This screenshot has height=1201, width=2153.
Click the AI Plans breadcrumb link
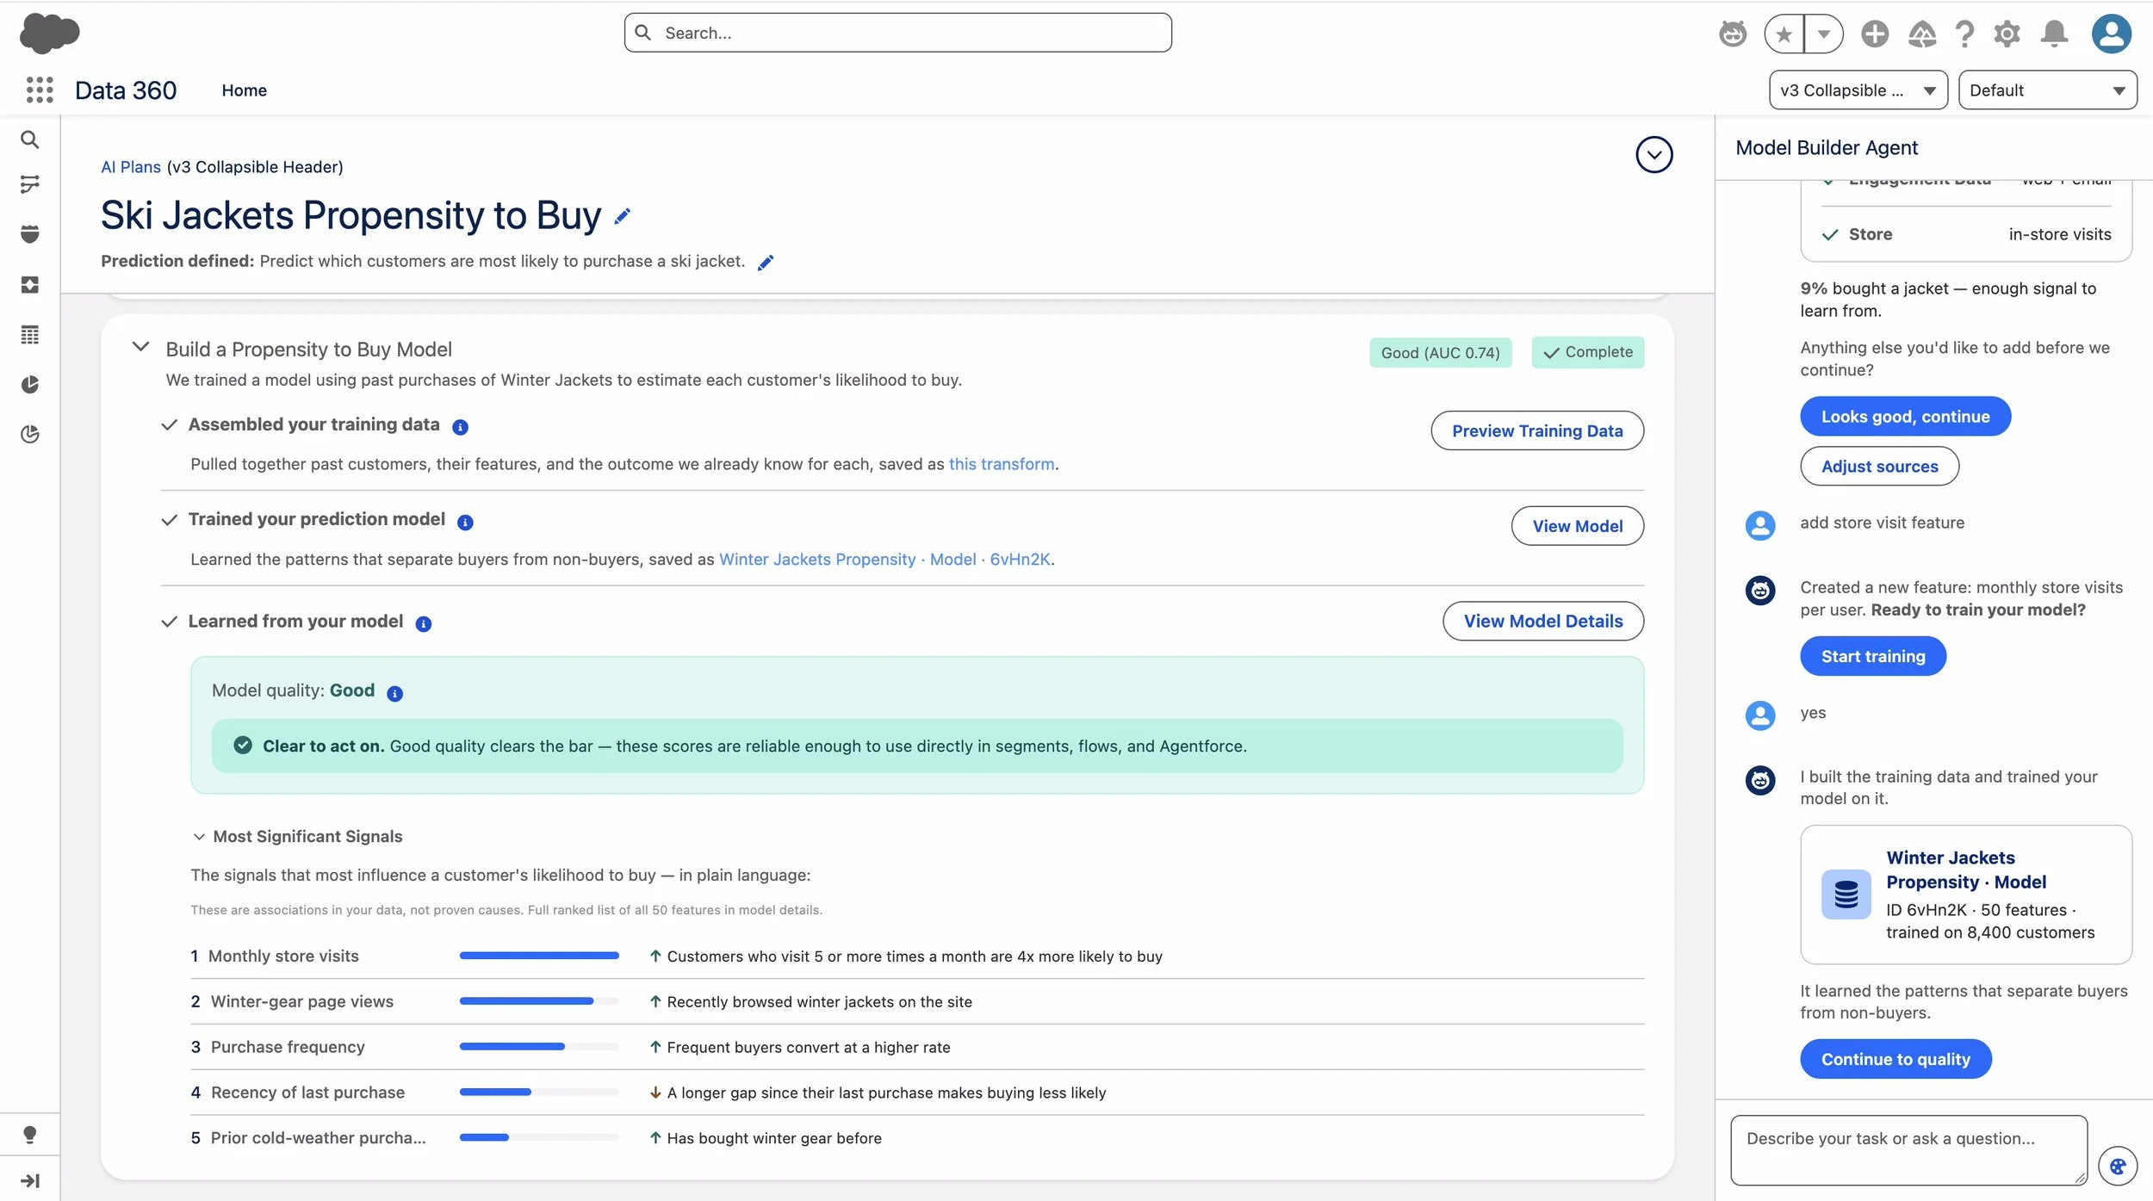(x=131, y=167)
